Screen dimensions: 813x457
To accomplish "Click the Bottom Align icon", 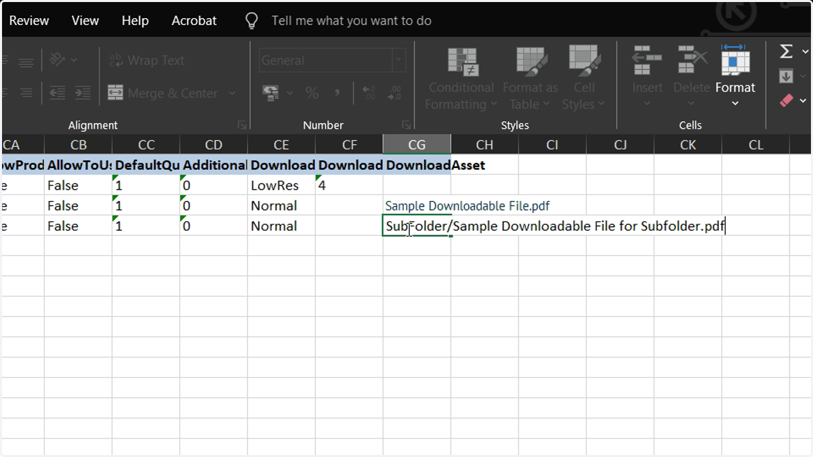I will click(x=26, y=62).
